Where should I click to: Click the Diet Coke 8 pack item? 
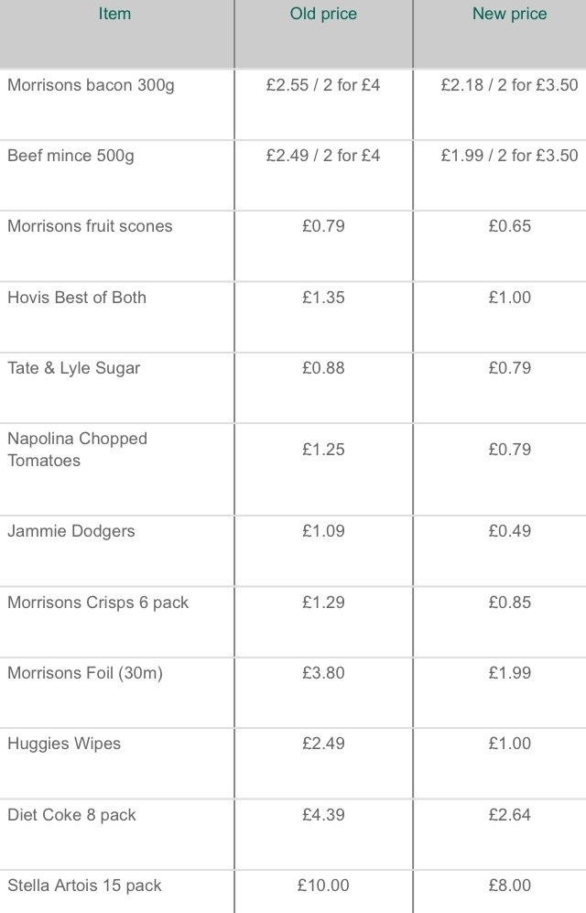[x=71, y=815]
